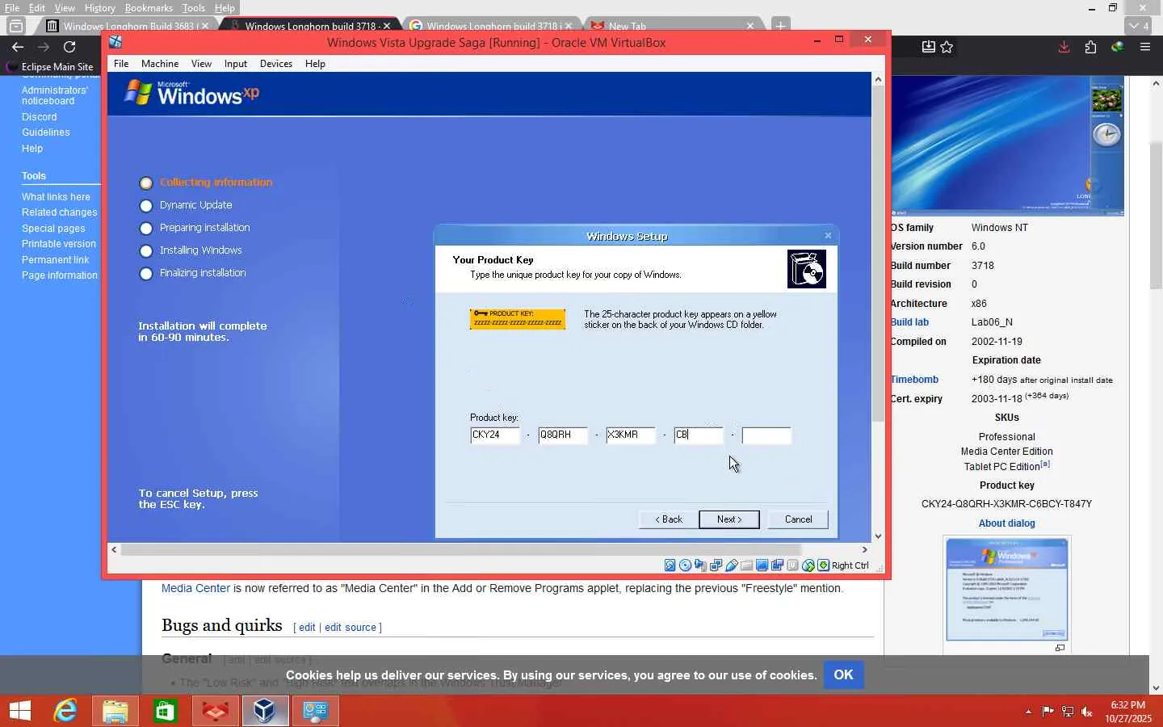The height and width of the screenshot is (727, 1163).
Task: Click the hard disk activity indicator in VirtualBox
Action: tap(670, 565)
